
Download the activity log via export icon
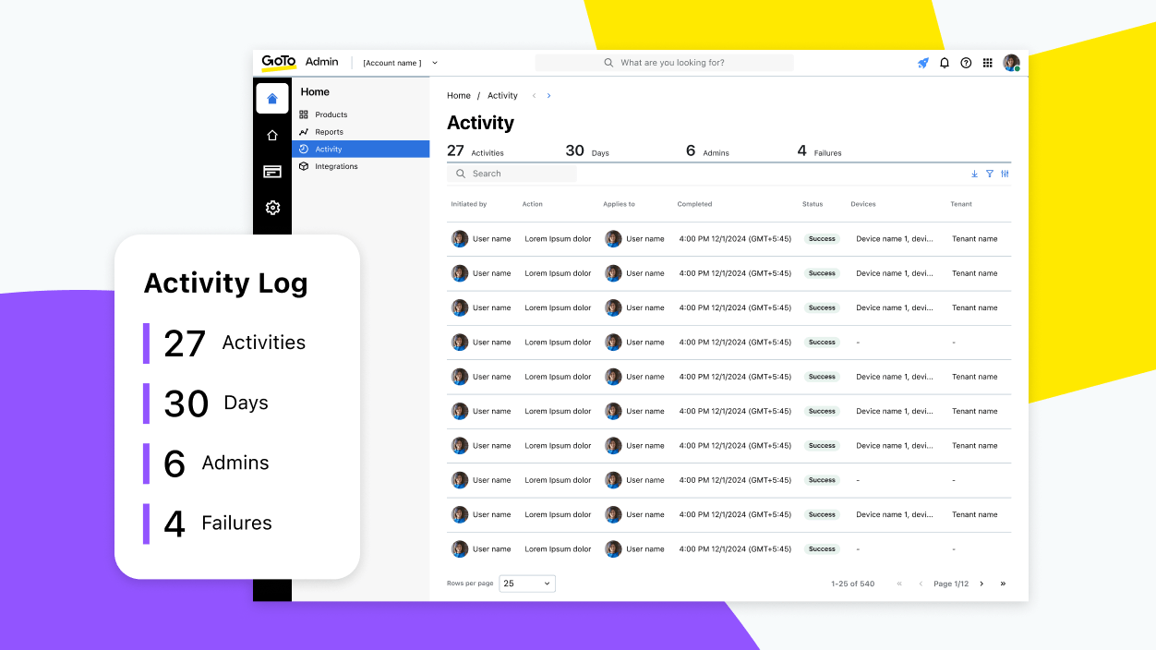[x=974, y=174]
